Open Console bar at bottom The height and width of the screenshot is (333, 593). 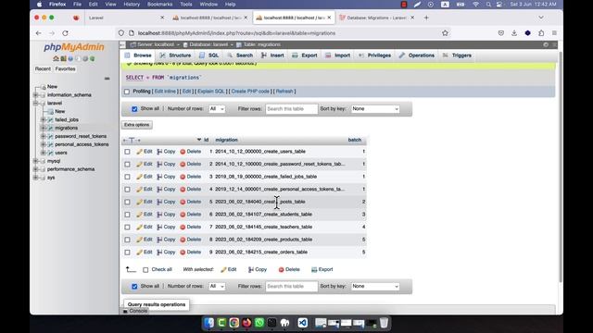coord(135,311)
